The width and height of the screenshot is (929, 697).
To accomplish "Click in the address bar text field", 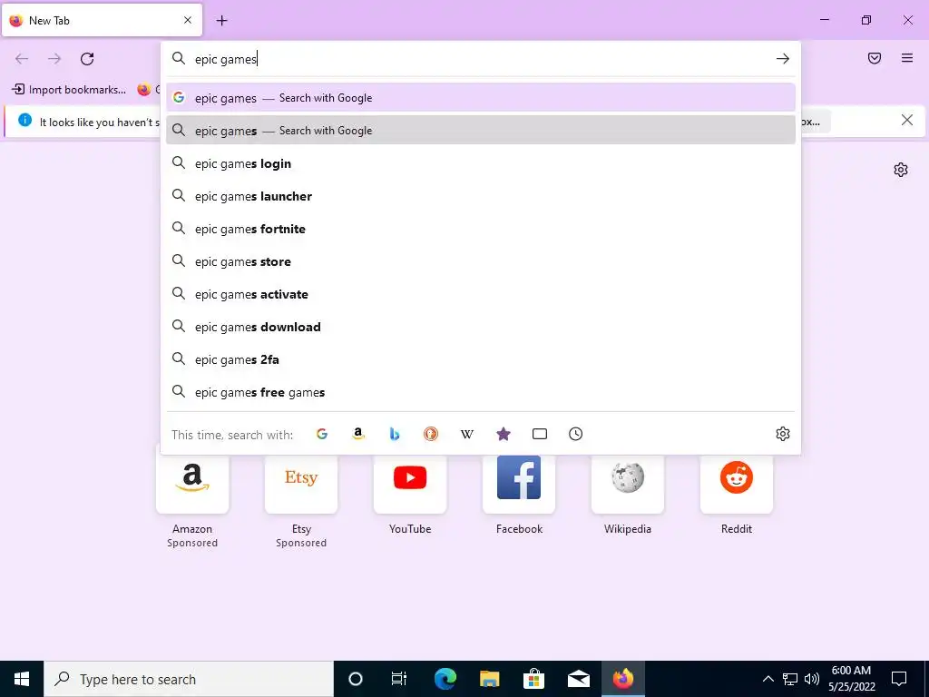I will click(480, 59).
